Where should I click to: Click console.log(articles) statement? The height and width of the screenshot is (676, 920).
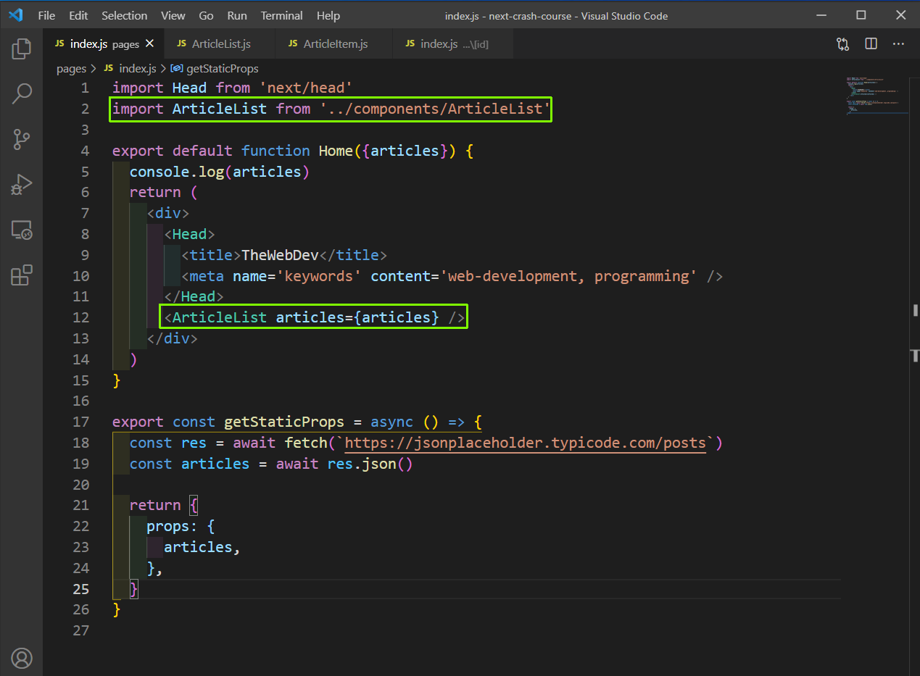(x=220, y=172)
